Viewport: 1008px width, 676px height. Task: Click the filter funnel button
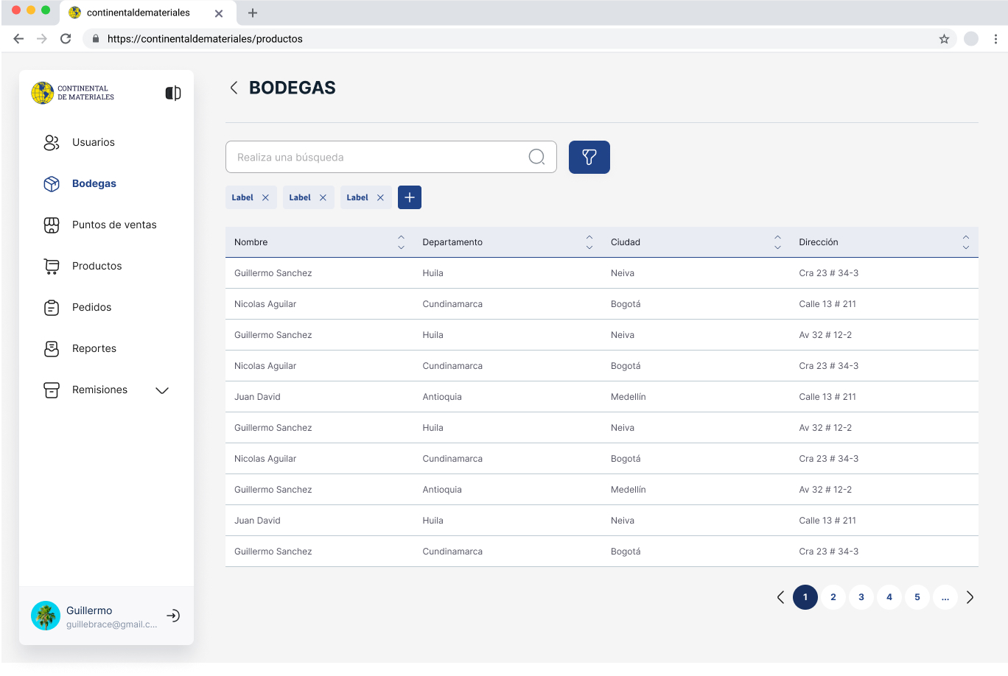(x=589, y=157)
